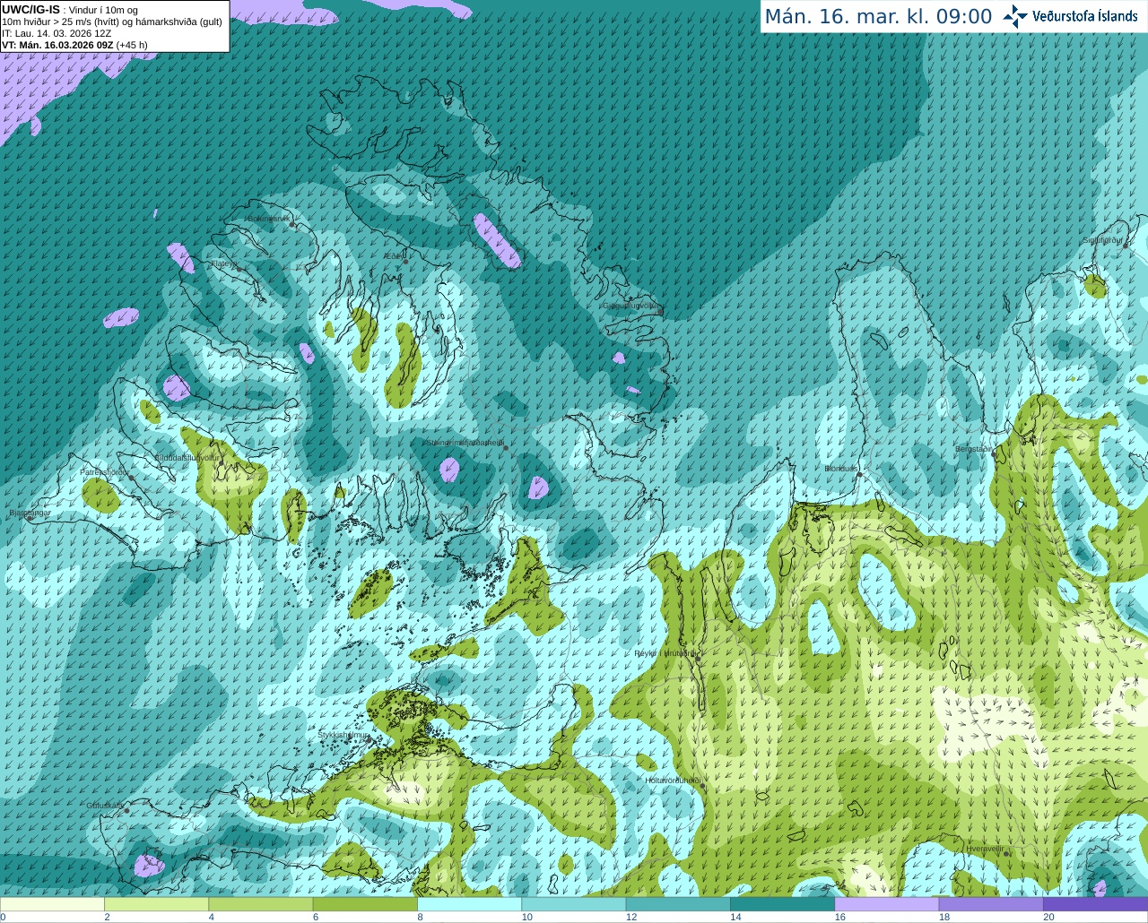Click the Hveravellir station label
This screenshot has width=1148, height=923.
pyautogui.click(x=984, y=848)
